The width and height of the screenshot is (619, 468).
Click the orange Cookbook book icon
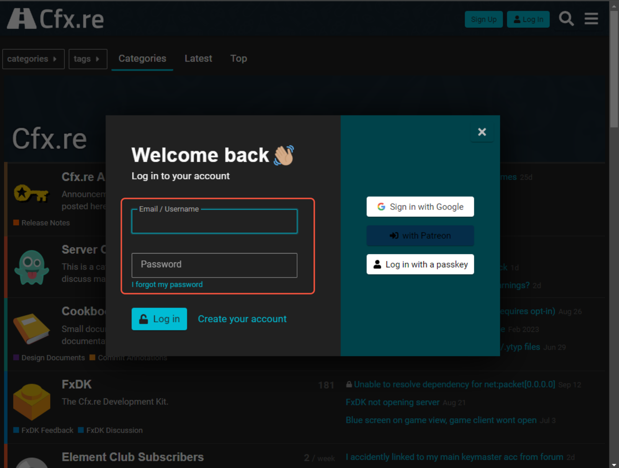point(31,328)
